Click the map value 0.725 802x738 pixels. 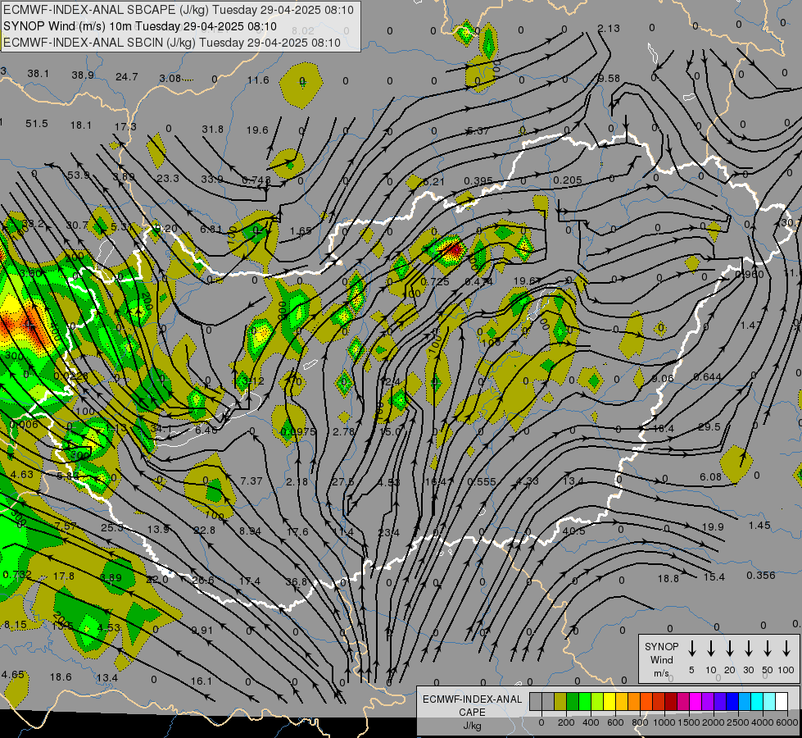435,282
